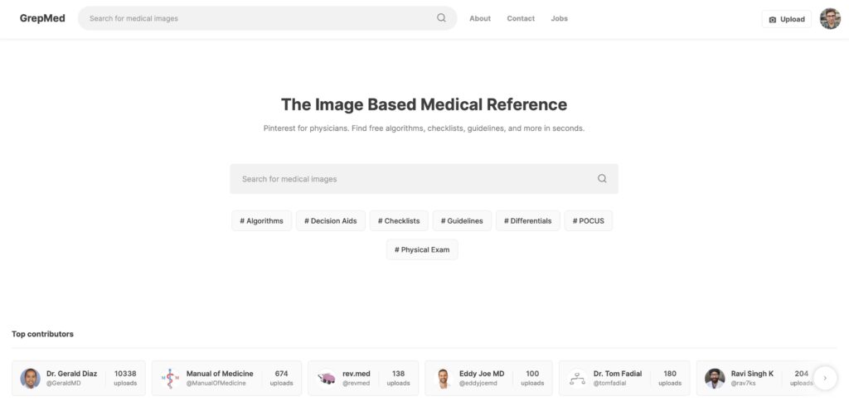Open the rev.med contributor name
The image size is (849, 411).
click(357, 374)
